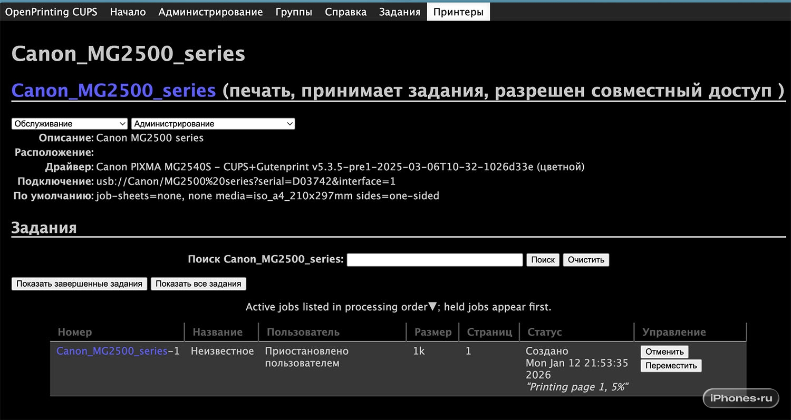This screenshot has height=420, width=791.
Task: Open the Администрирование tab
Action: click(210, 12)
